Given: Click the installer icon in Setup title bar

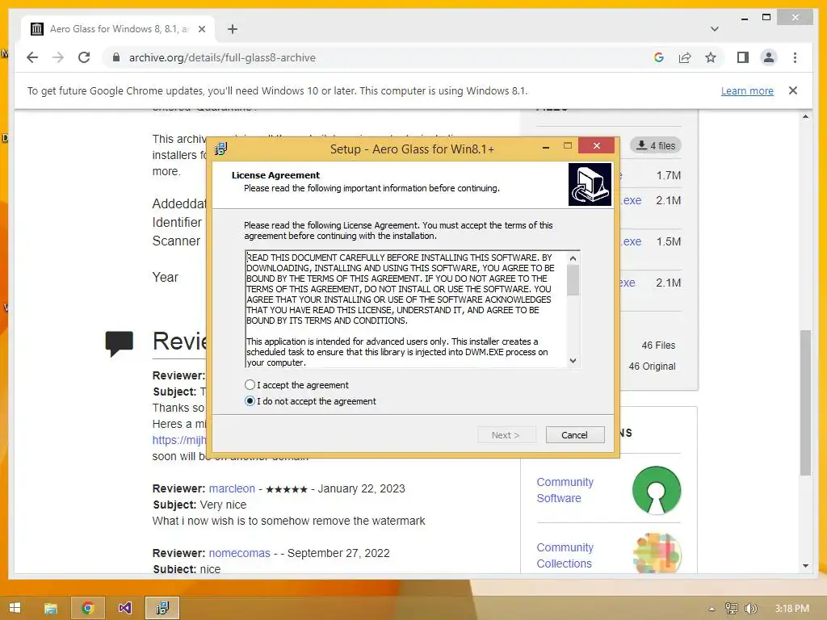Looking at the screenshot, I should click(220, 149).
